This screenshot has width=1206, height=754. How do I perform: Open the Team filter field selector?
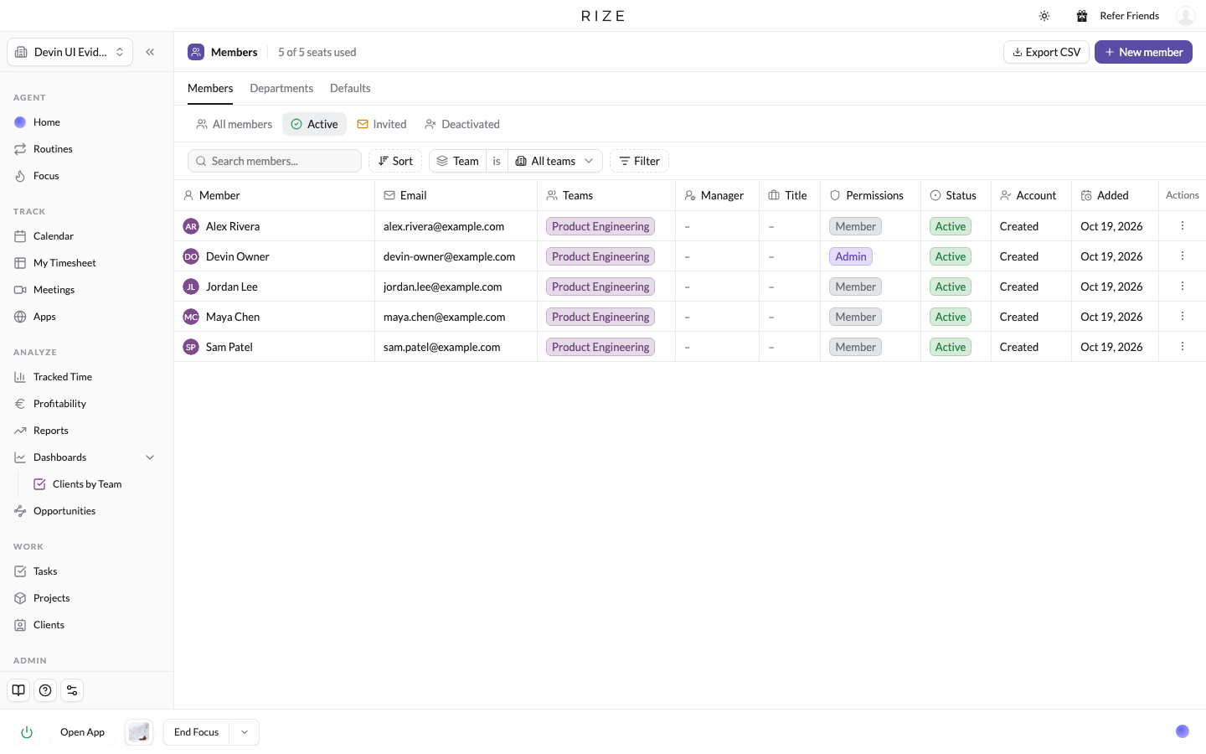point(458,161)
